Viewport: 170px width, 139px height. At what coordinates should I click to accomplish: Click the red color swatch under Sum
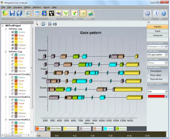tap(156, 96)
